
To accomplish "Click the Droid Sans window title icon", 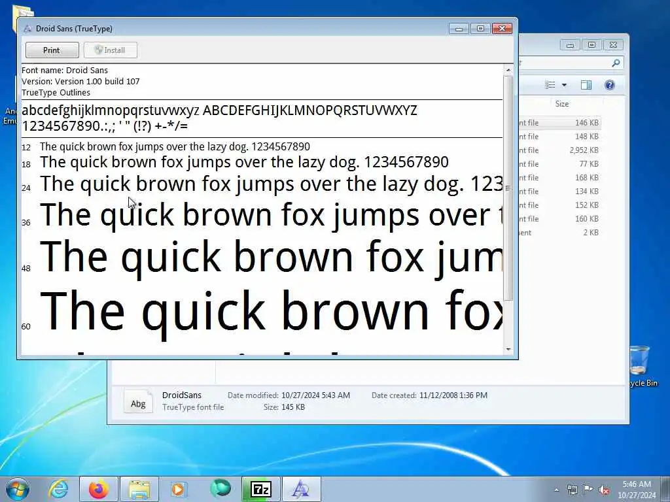I will point(27,29).
